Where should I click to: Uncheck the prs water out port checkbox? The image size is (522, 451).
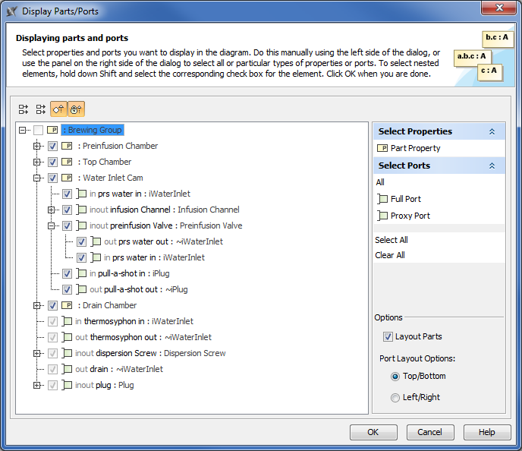coord(81,241)
